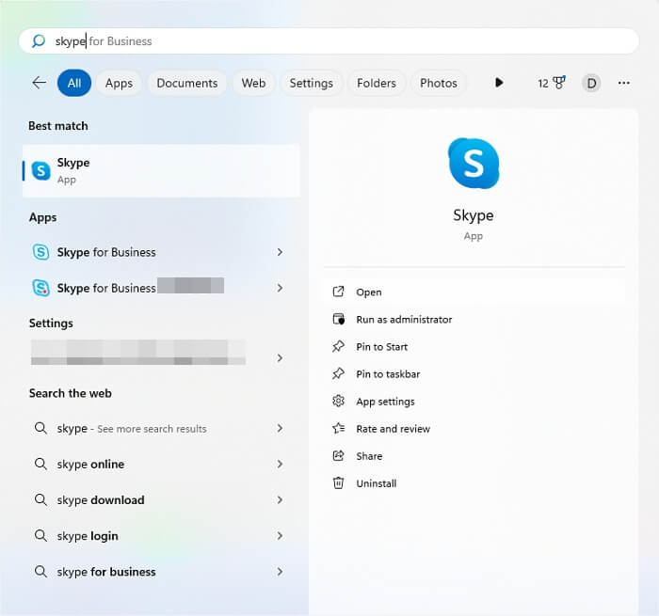Click the Uninstall trash can icon
Image resolution: width=659 pixels, height=616 pixels.
(x=338, y=482)
